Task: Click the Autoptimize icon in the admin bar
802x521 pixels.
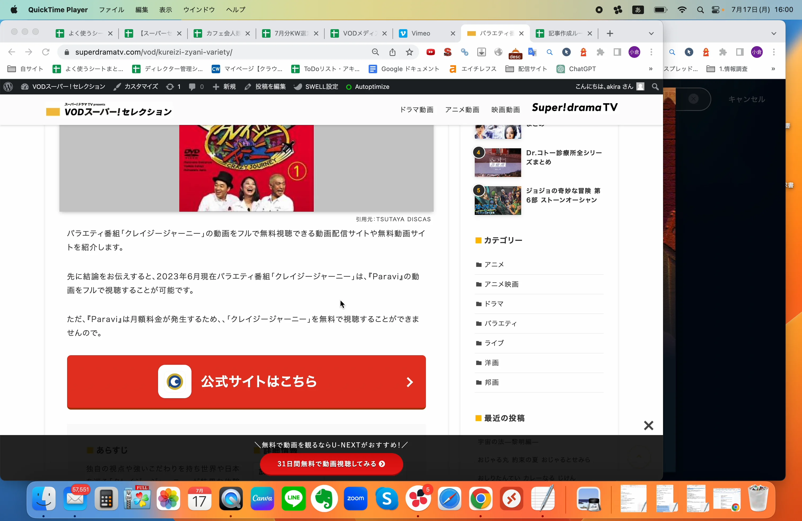Action: pyautogui.click(x=349, y=86)
